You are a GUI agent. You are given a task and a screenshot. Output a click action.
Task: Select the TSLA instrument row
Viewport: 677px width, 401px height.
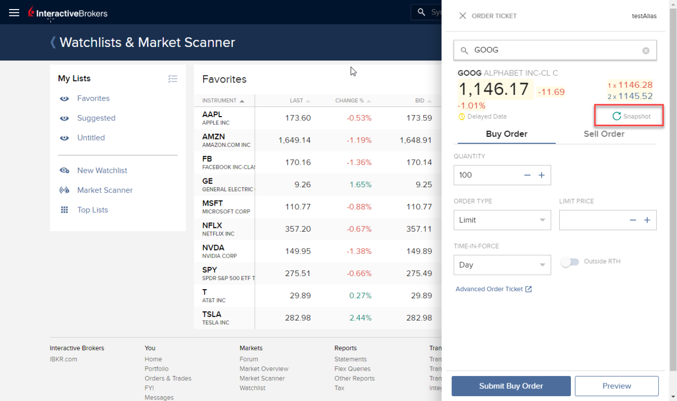pyautogui.click(x=317, y=318)
